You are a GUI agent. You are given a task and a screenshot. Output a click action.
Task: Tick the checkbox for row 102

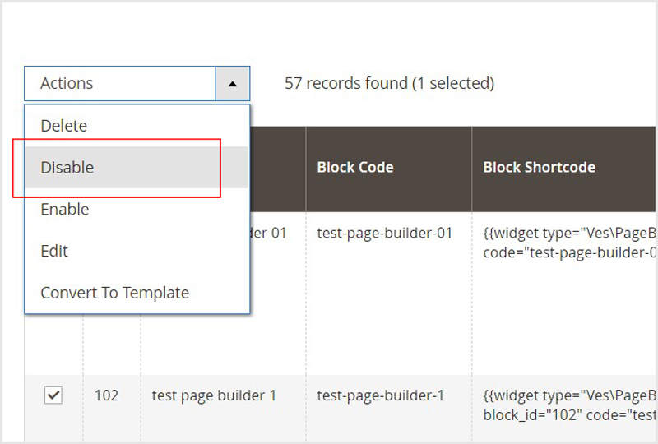53,395
